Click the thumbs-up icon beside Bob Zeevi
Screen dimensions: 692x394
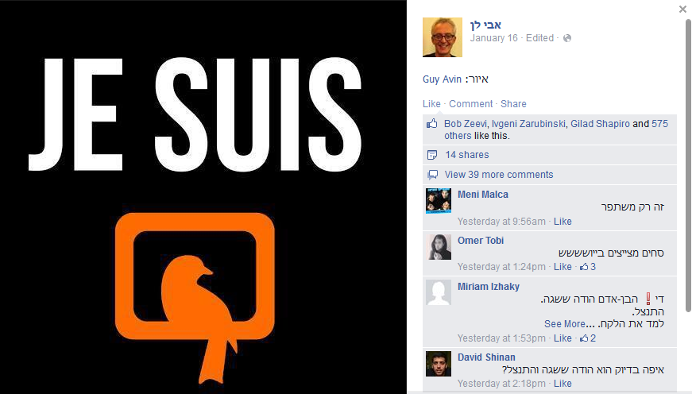431,124
